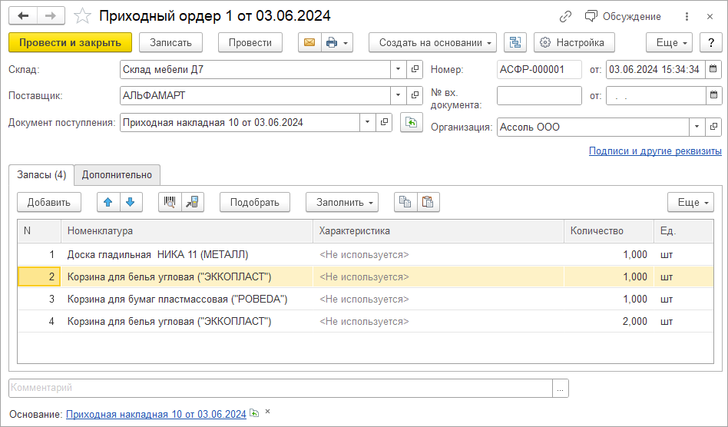Click the barcode search icon
Image resolution: width=728 pixels, height=427 pixels.
[x=170, y=202]
